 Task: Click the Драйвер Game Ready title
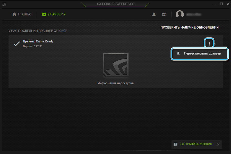click(x=38, y=41)
